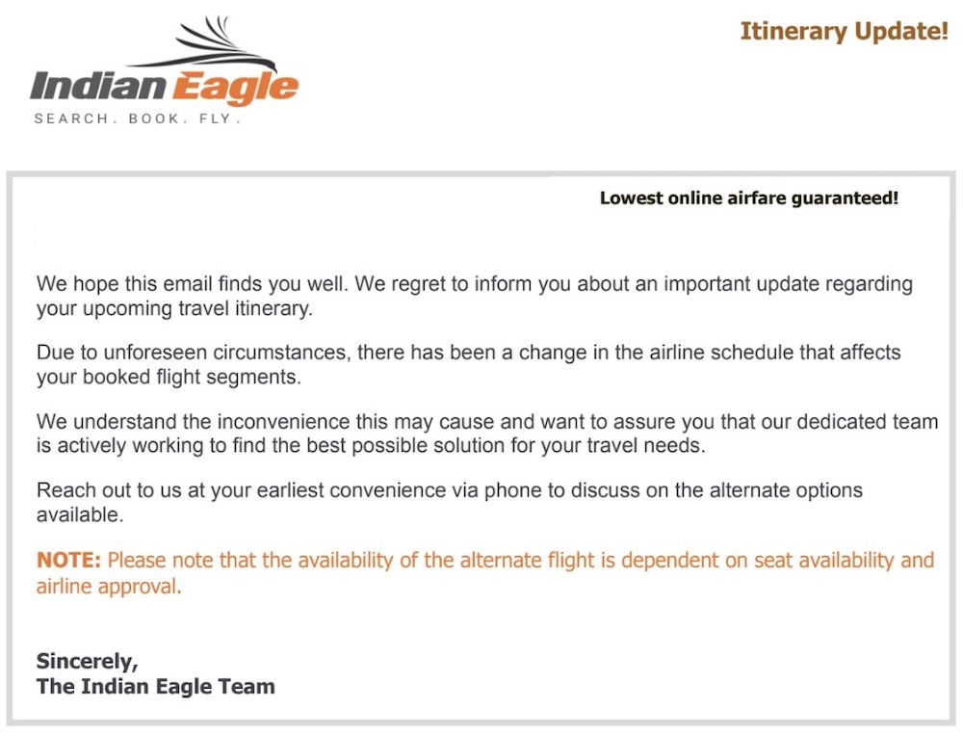Click the gray 'Indian' word in logo
The width and height of the screenshot is (963, 737).
[97, 86]
